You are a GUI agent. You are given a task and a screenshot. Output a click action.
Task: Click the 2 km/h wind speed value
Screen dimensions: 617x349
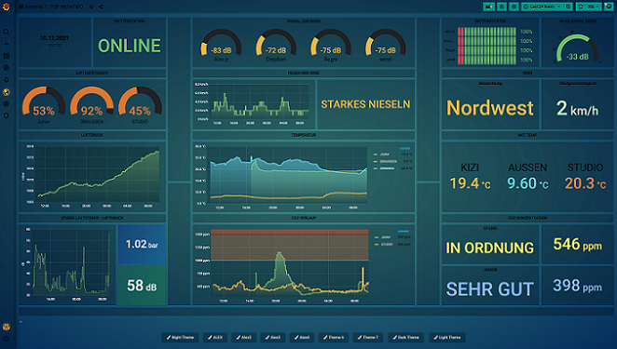click(x=577, y=108)
